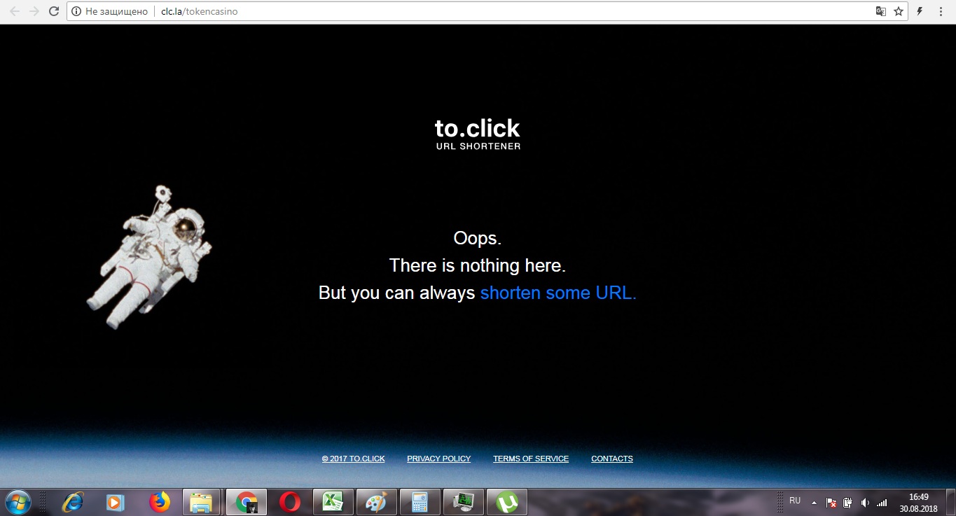Open Calculator from taskbar
956x516 pixels.
420,502
